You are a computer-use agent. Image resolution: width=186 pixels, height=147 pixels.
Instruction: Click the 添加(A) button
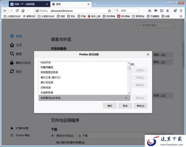pos(140,98)
